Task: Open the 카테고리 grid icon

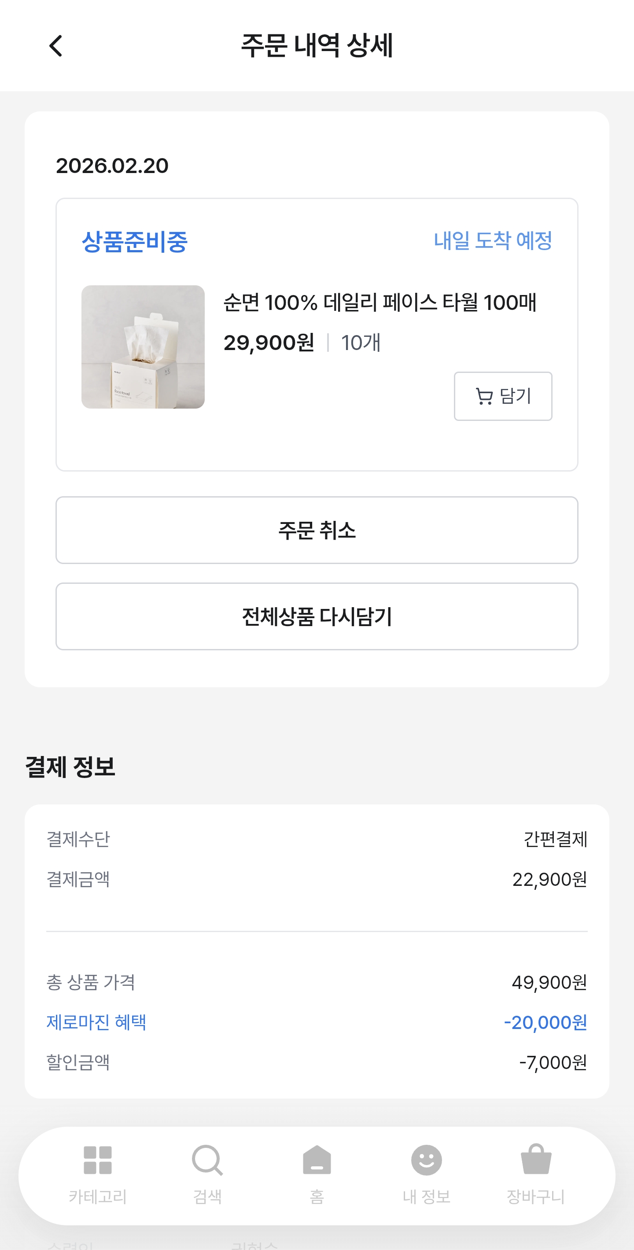Action: point(97,1160)
